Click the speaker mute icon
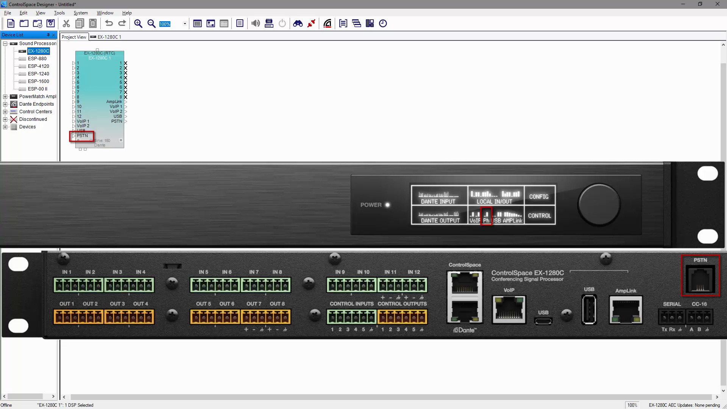Image resolution: width=727 pixels, height=409 pixels. pos(256,23)
